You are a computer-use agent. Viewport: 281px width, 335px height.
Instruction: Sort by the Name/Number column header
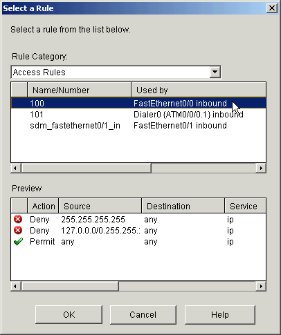(79, 90)
